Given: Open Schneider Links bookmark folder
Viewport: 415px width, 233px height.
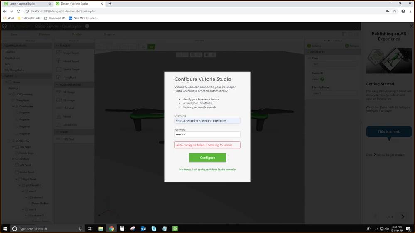Looking at the screenshot, I should click(29, 18).
